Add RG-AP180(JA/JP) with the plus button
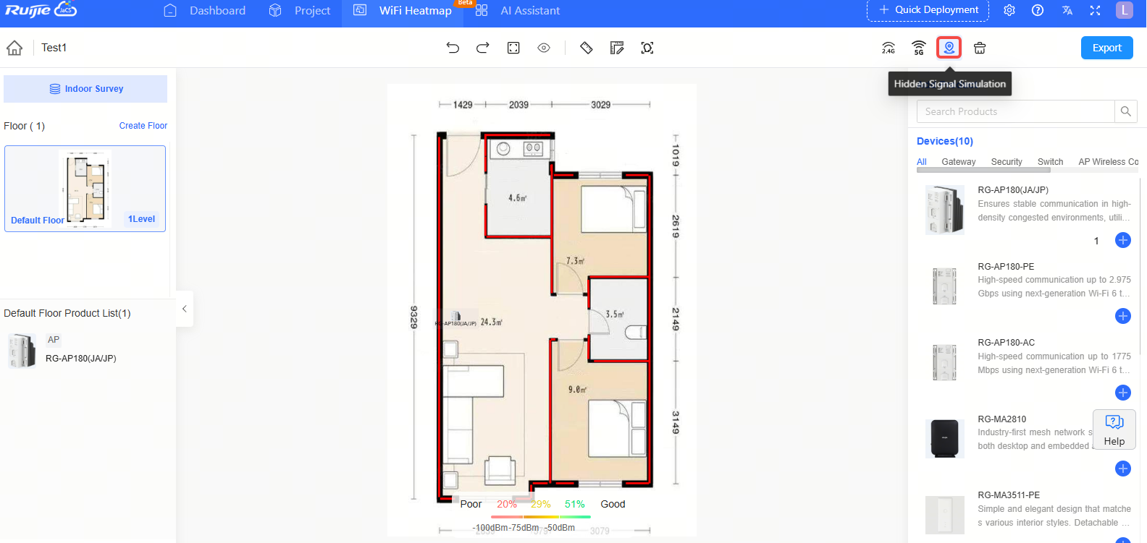 click(x=1123, y=240)
